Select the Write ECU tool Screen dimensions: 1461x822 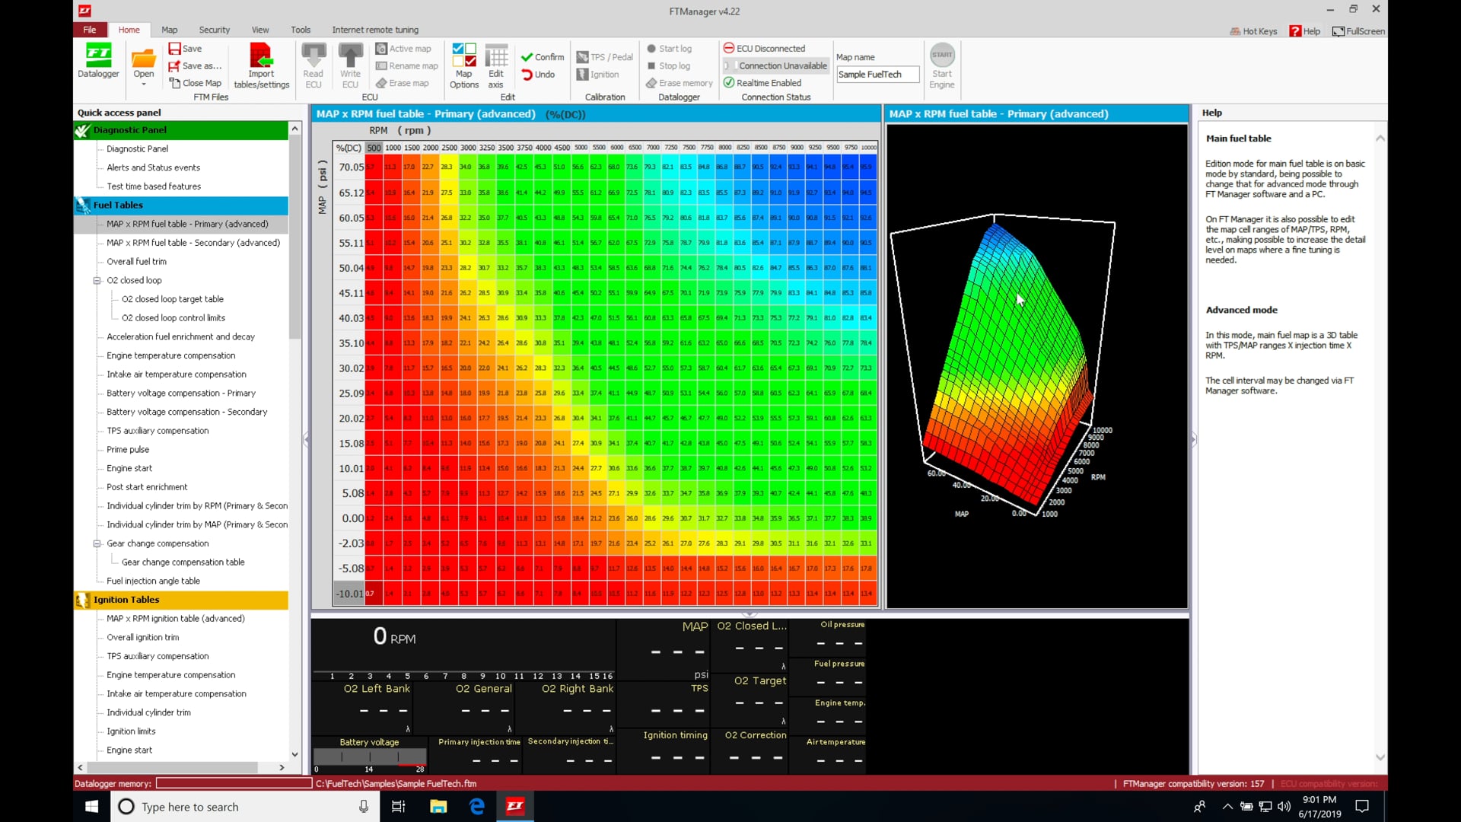pos(349,65)
